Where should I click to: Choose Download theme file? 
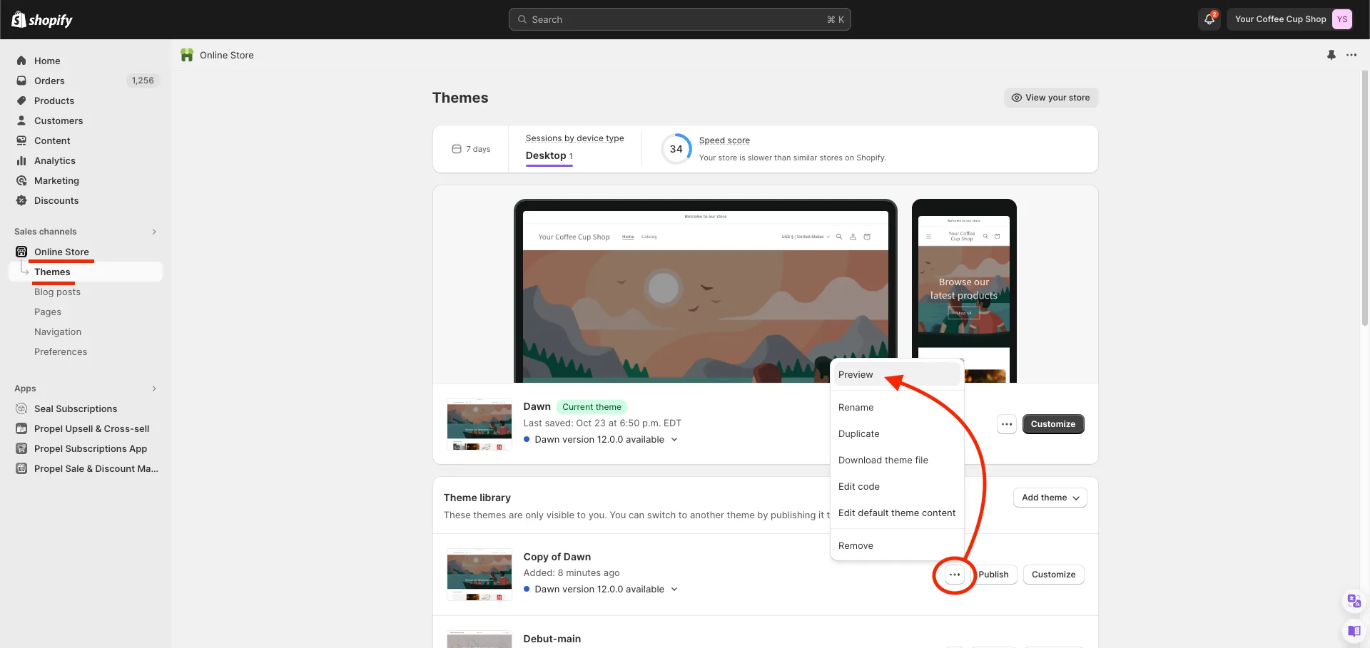[897, 460]
